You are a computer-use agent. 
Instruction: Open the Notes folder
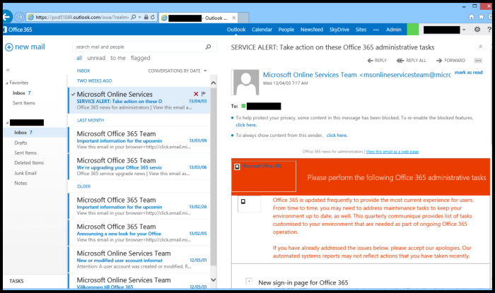point(21,183)
